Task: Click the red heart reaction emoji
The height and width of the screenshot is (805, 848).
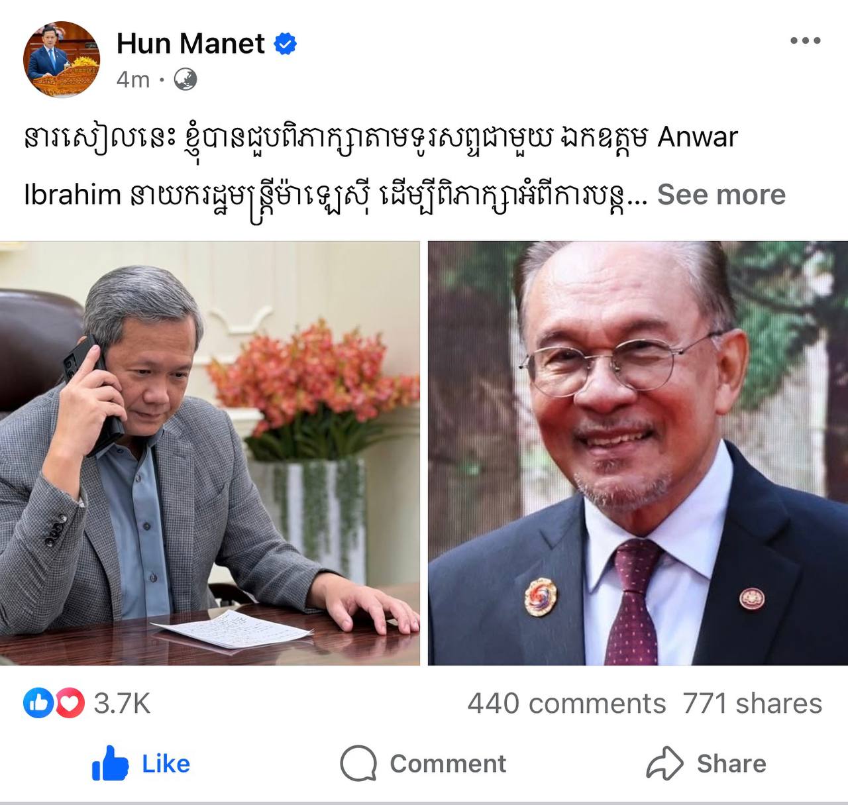Action: (x=70, y=703)
